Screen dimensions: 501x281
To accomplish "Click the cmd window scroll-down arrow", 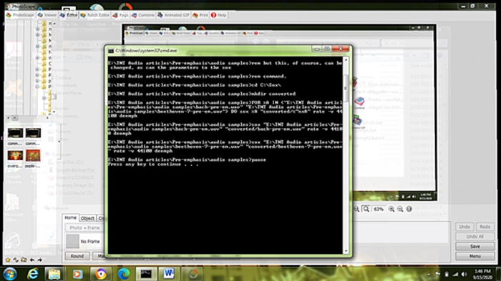I will (346, 251).
